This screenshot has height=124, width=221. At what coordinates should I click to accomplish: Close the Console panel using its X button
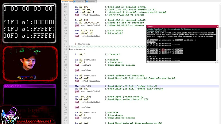click(x=217, y=26)
